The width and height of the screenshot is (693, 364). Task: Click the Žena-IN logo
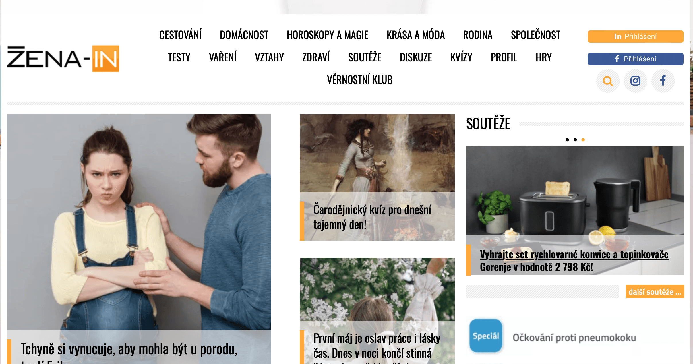[x=63, y=59]
